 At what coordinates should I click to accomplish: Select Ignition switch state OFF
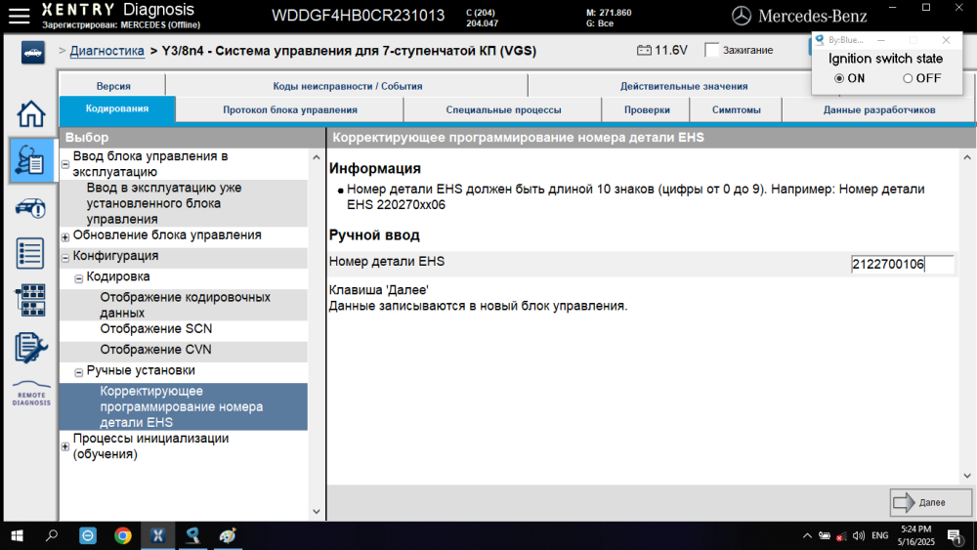(x=908, y=78)
